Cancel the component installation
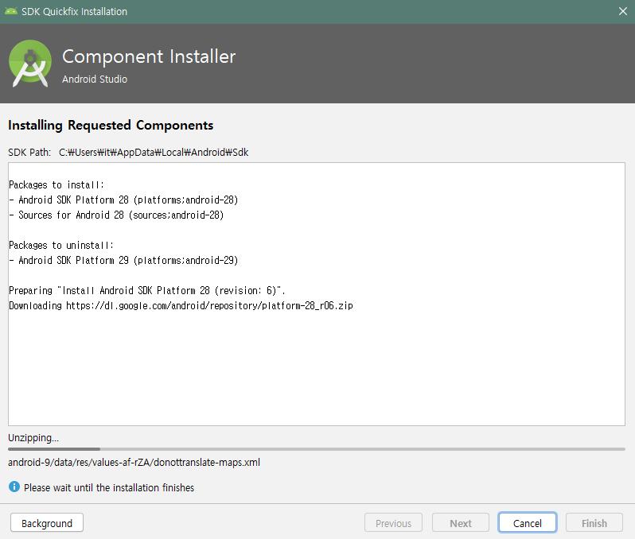The height and width of the screenshot is (539, 635). point(528,523)
